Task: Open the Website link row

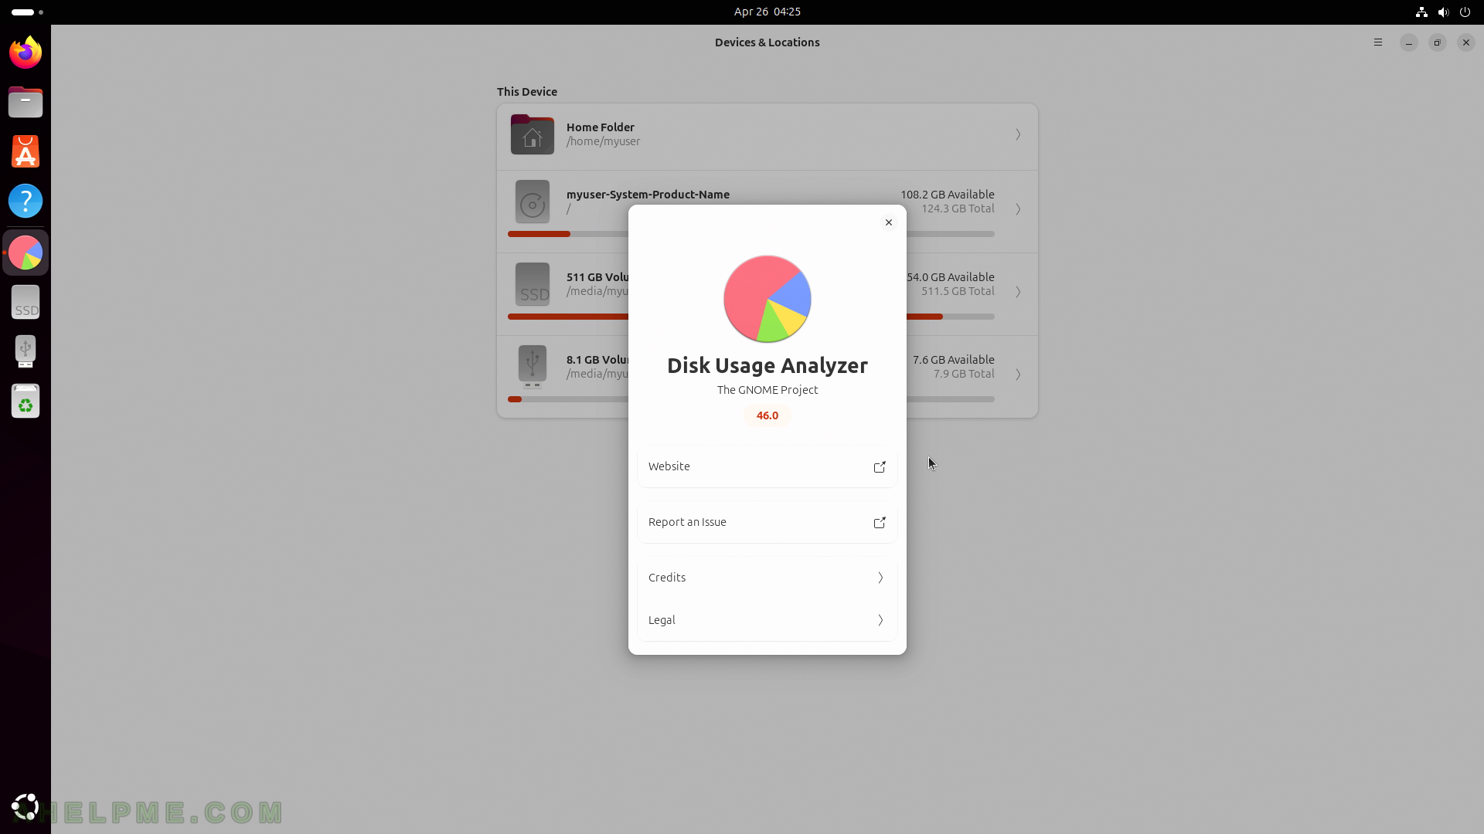Action: coord(767,466)
